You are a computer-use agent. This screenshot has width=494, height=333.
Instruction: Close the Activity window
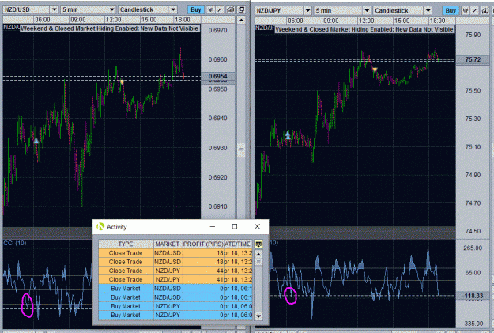257,226
